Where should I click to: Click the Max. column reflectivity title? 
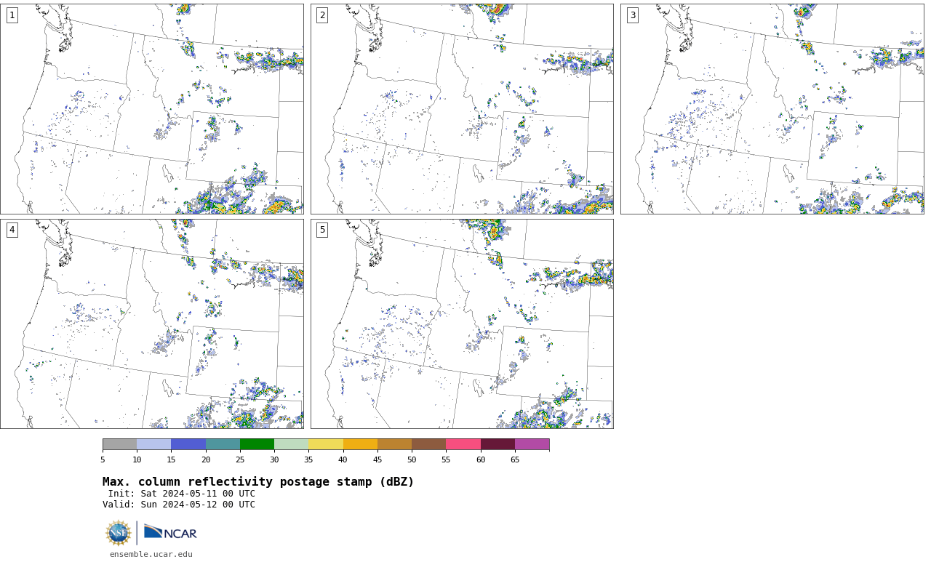(258, 482)
